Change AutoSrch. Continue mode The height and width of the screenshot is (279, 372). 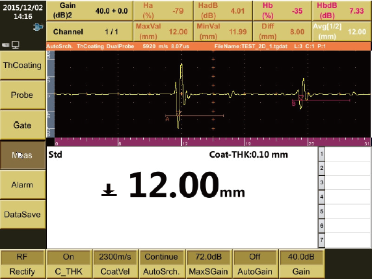161,264
